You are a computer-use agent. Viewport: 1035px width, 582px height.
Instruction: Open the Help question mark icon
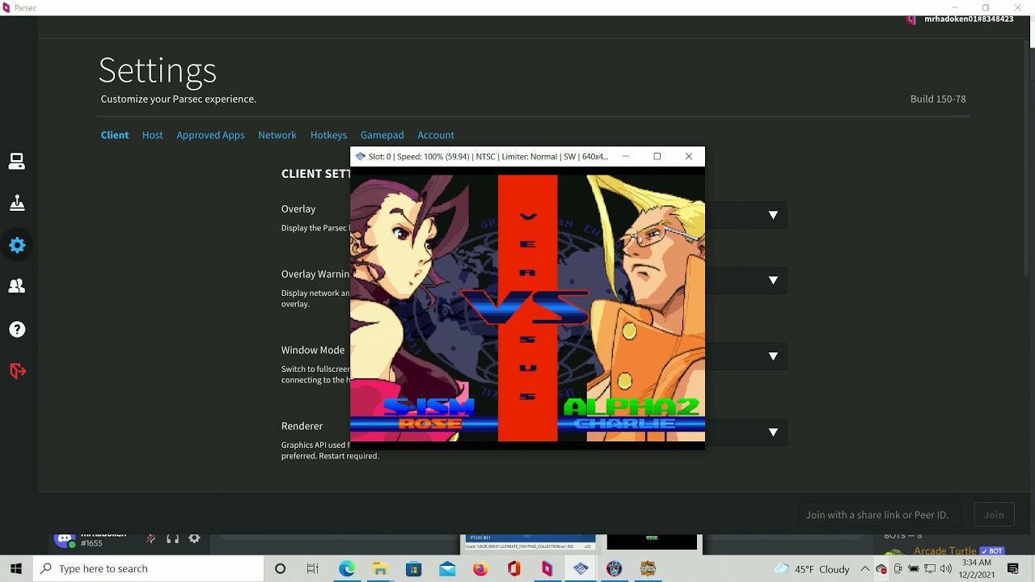point(17,329)
